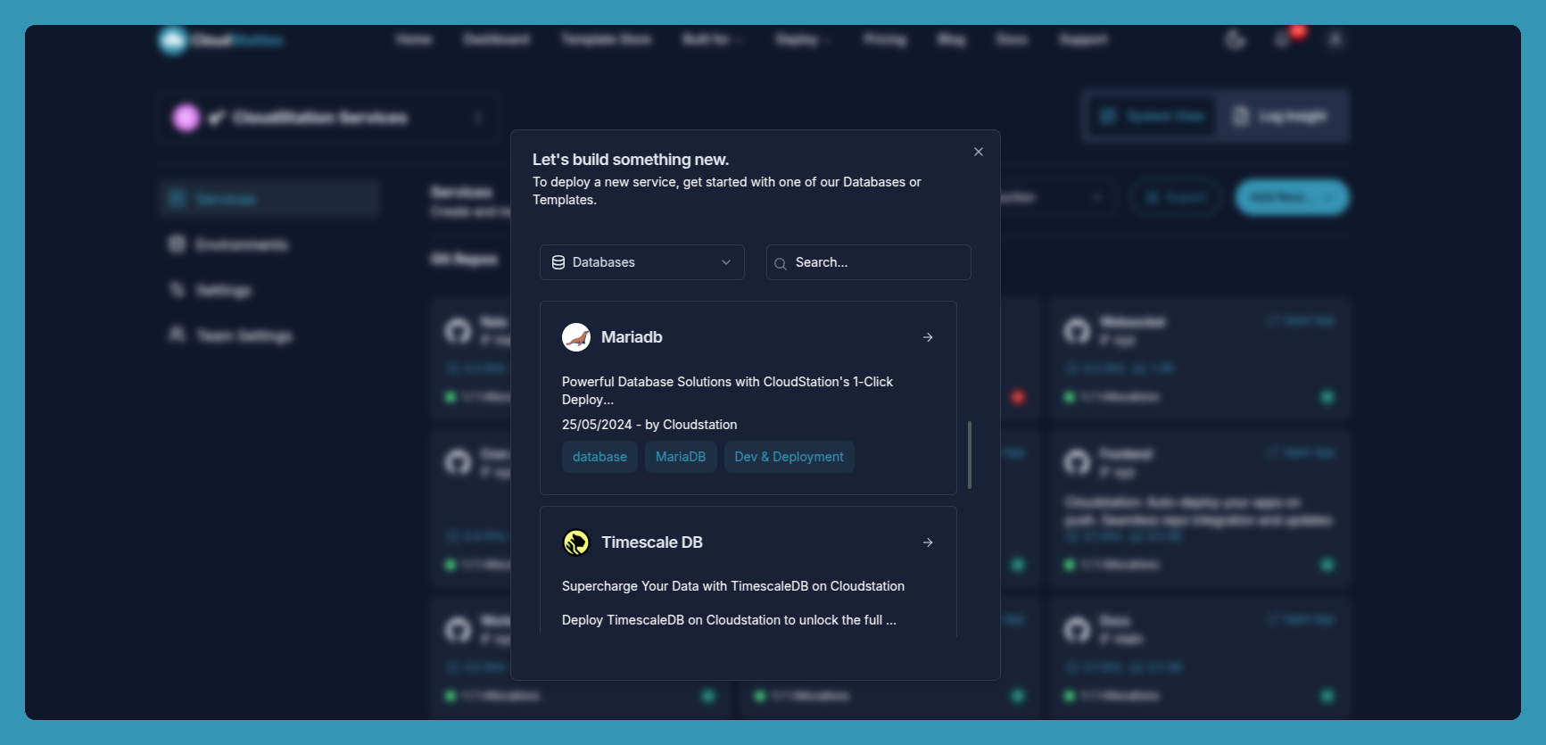Click the search magnifier icon

pos(781,263)
